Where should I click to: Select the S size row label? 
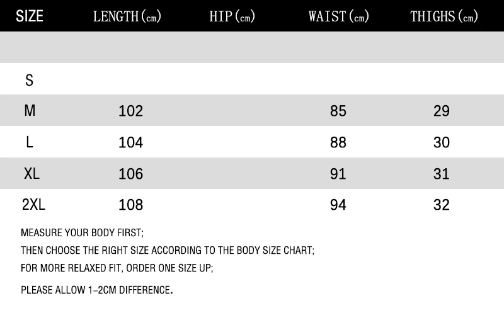(29, 80)
